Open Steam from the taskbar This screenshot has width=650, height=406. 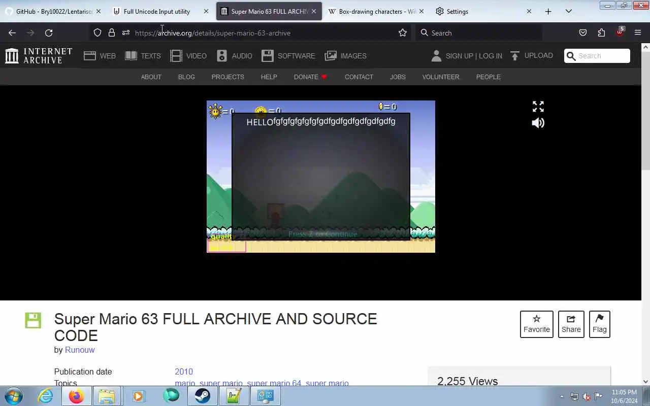tap(203, 396)
